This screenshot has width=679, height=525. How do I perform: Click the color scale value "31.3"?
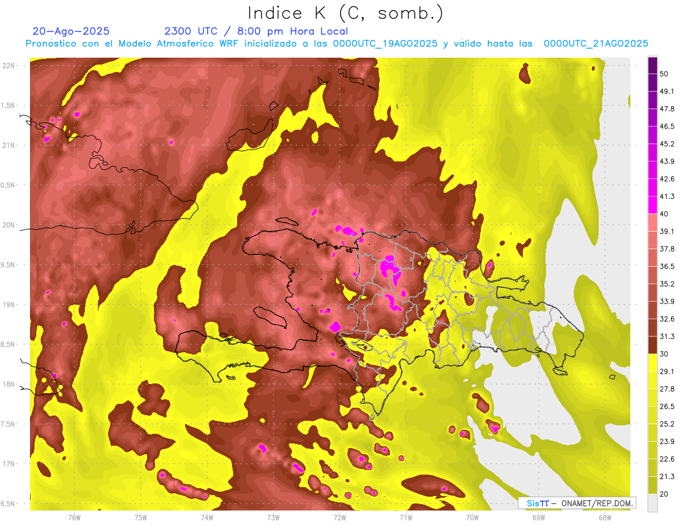667,336
